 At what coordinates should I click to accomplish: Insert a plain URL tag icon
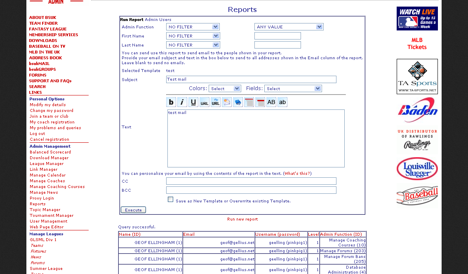coord(205,102)
